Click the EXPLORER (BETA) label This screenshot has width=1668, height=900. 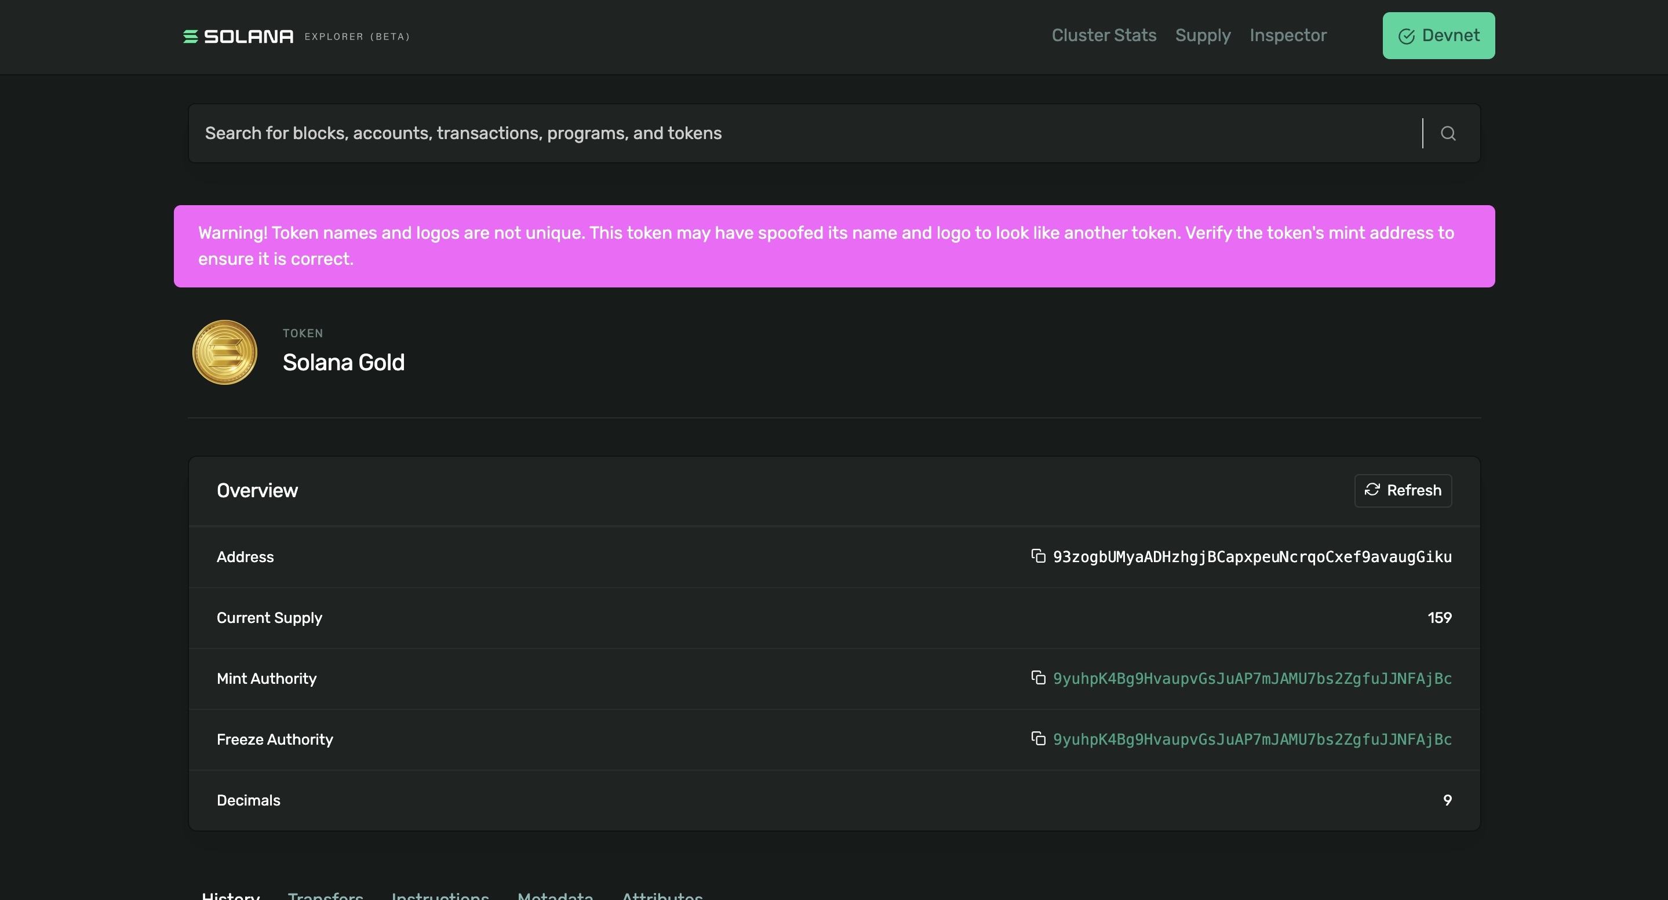357,37
